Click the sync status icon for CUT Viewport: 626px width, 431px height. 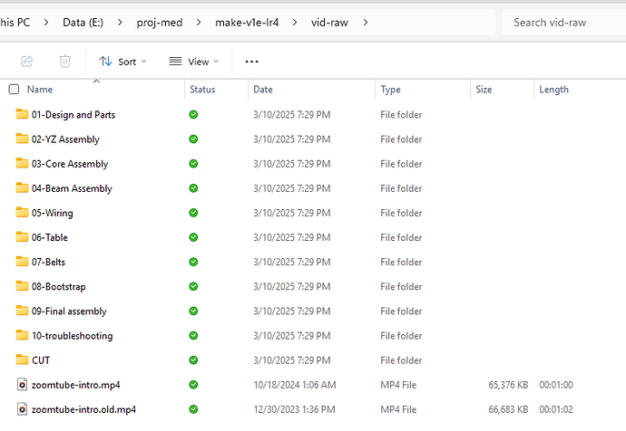coord(193,360)
